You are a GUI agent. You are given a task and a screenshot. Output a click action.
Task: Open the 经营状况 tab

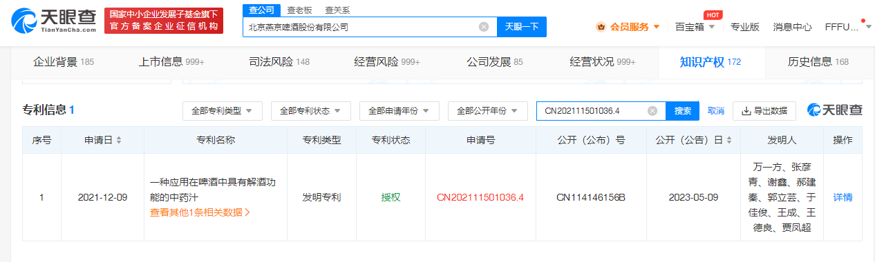coord(603,62)
